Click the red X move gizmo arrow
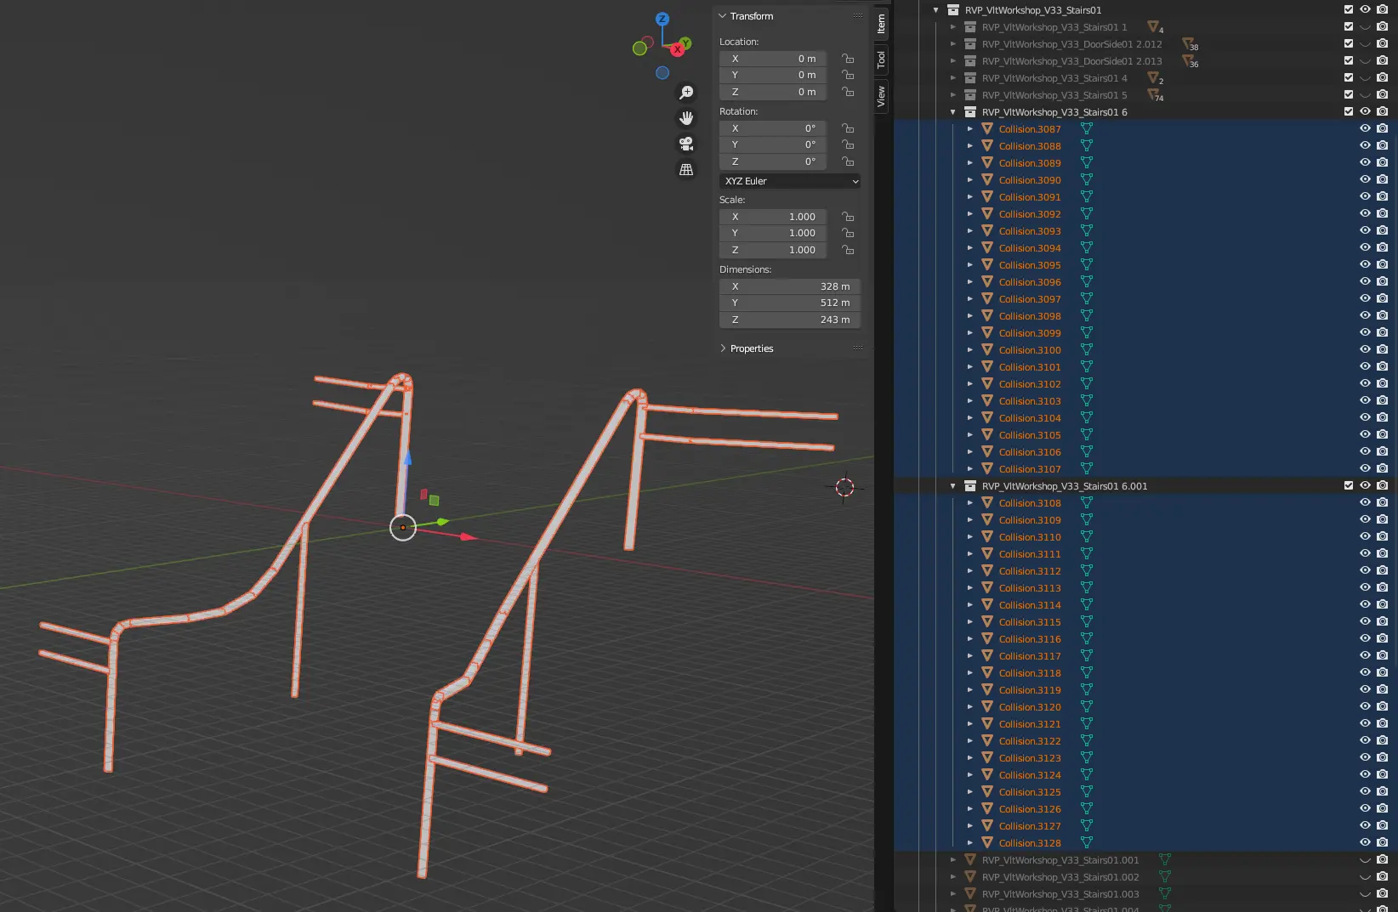Screen dimensions: 1398x912 pyautogui.click(x=468, y=536)
